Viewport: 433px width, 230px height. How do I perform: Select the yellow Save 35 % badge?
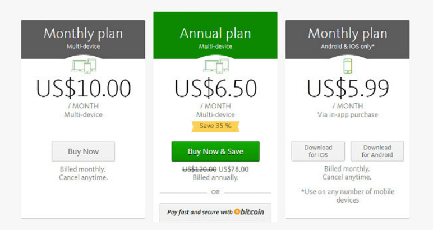point(215,126)
